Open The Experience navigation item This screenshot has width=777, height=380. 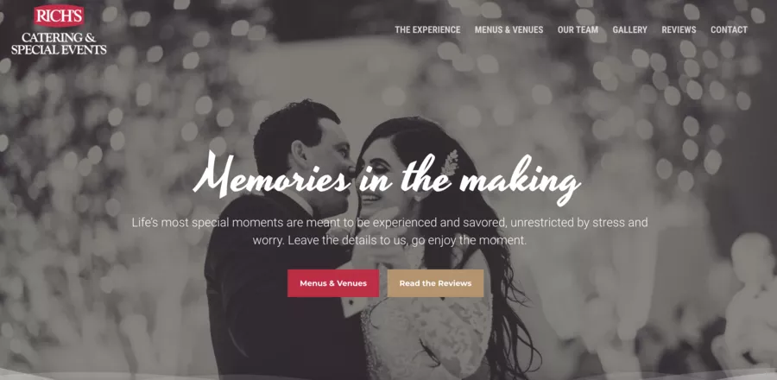pos(427,29)
